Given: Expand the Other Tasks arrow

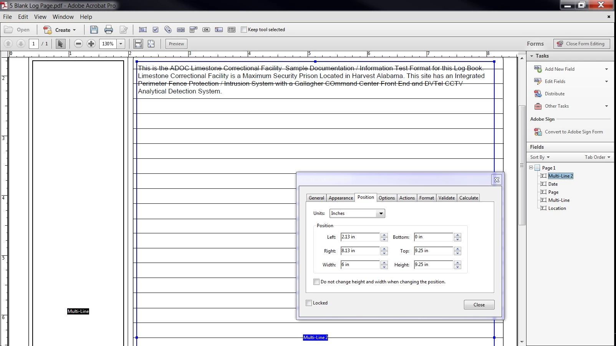Looking at the screenshot, I should coord(606,106).
